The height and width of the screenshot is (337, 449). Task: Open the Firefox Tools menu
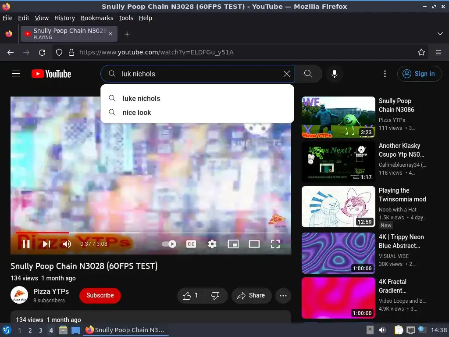126,18
